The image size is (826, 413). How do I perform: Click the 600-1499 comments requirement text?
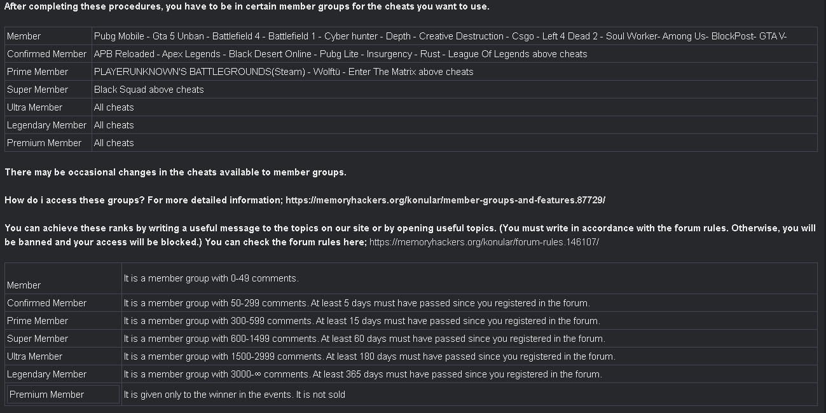364,339
